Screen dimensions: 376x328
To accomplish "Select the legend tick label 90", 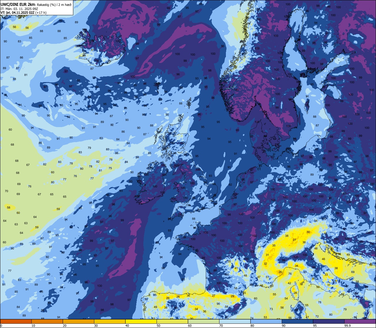I will click(283, 326).
